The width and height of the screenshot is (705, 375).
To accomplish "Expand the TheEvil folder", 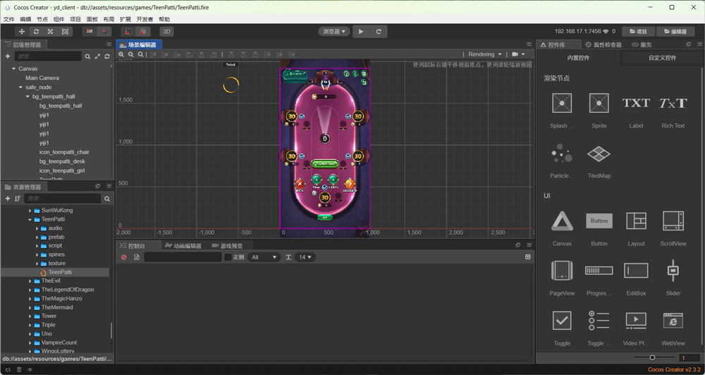I will tap(30, 281).
